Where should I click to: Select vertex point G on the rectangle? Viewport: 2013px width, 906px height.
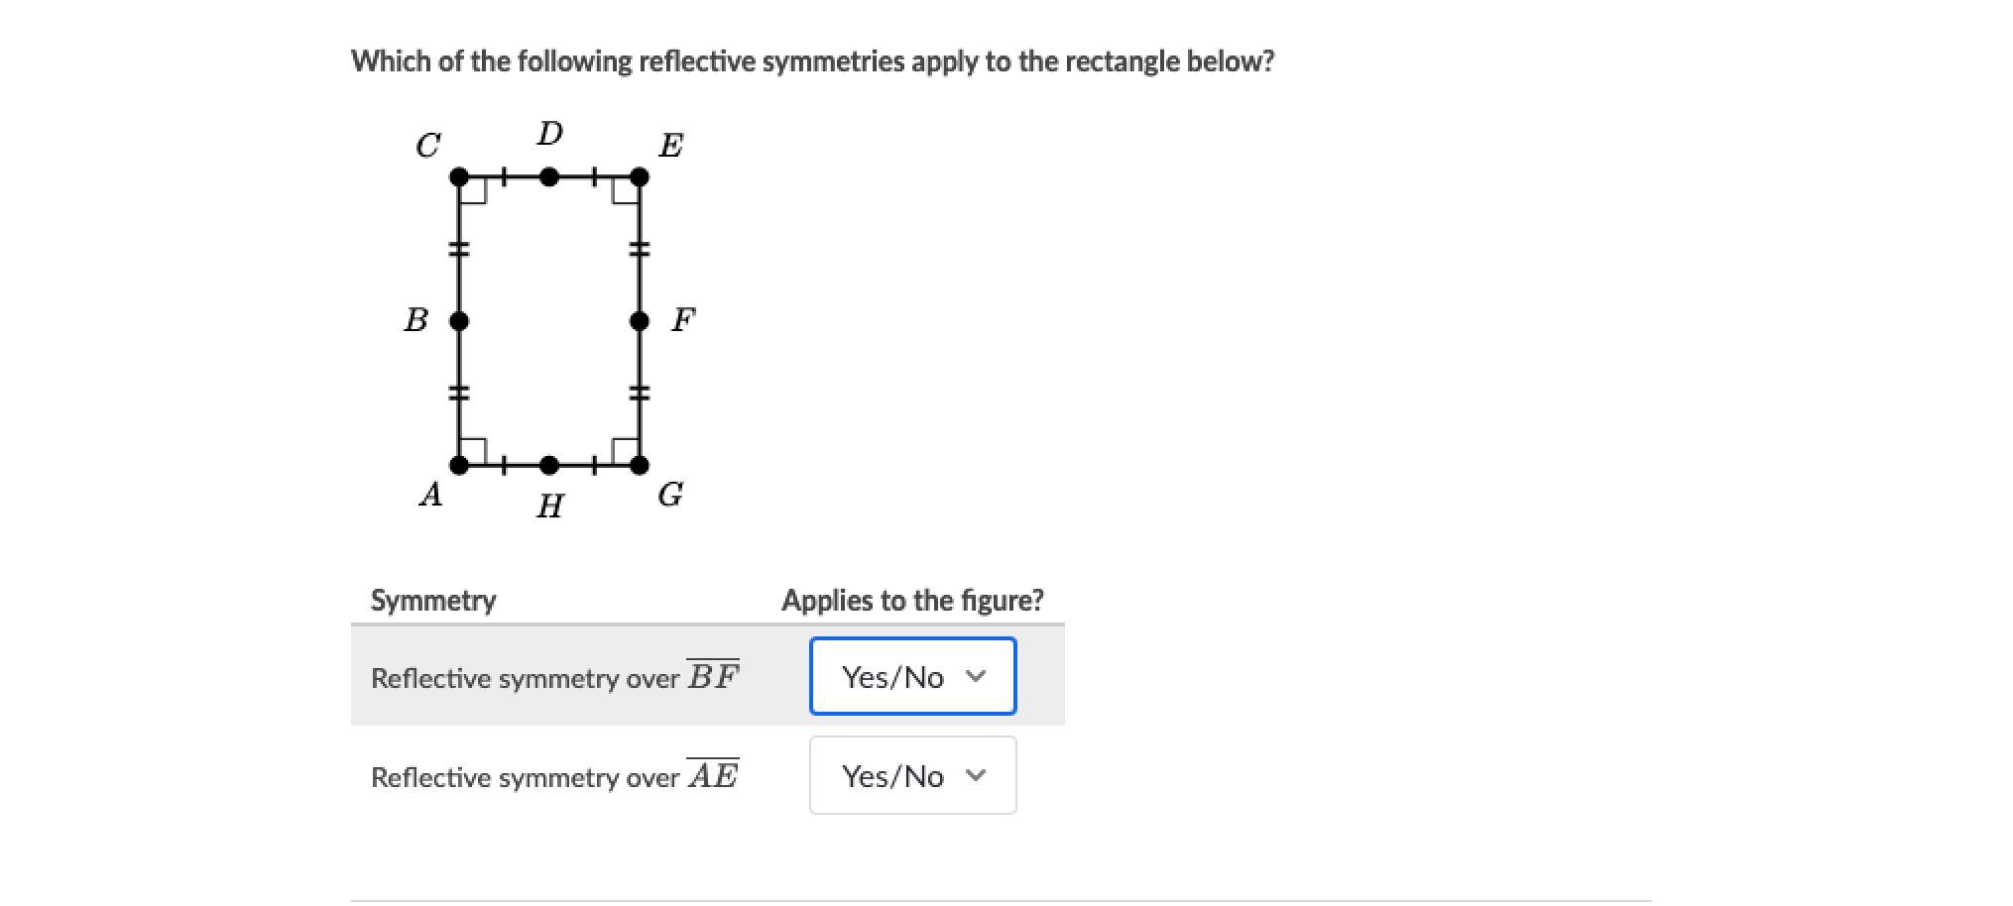[640, 464]
